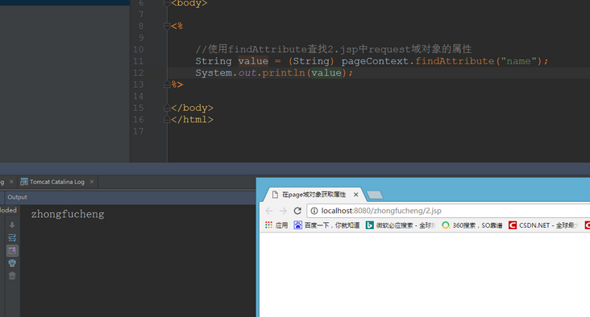
Task: Open a new browser tab
Action: 375,195
